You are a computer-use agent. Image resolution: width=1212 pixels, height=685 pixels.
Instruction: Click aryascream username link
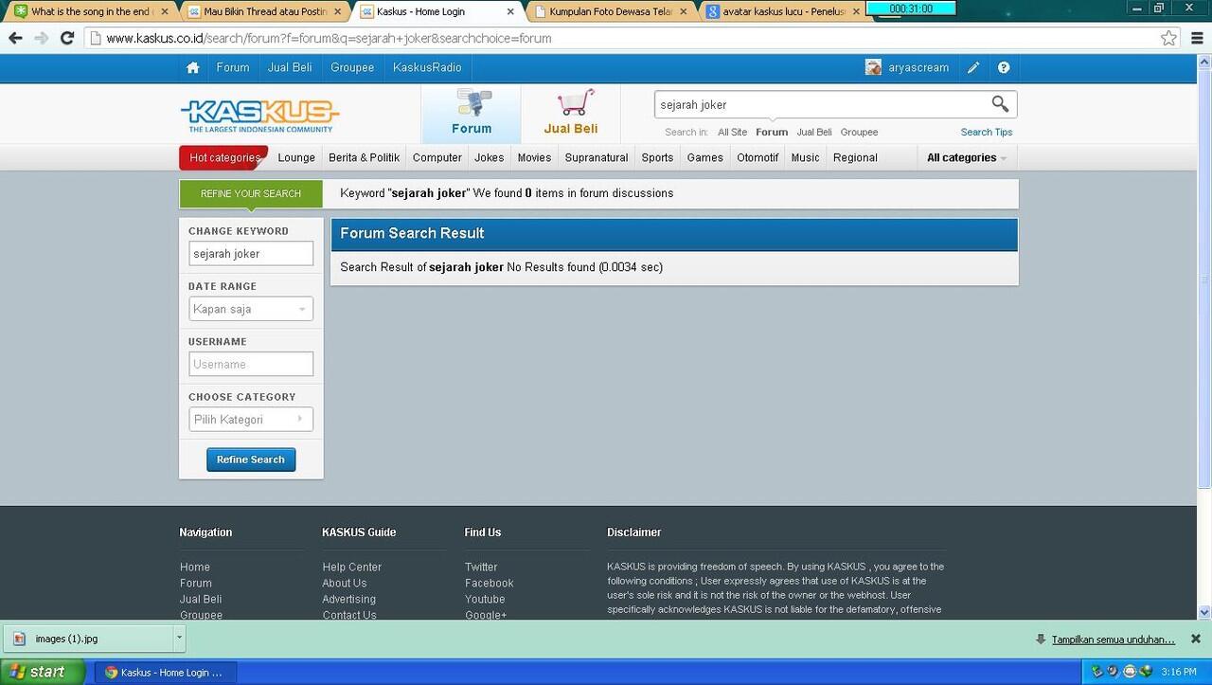(x=918, y=68)
